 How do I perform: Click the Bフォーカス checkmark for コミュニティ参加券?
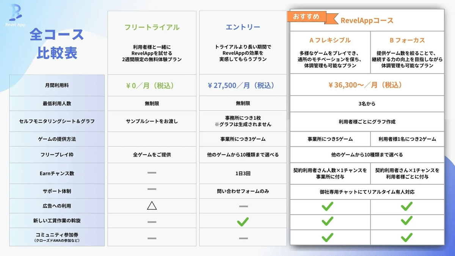click(406, 237)
